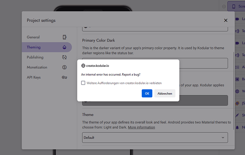Switch to the Publishing tab

point(35,57)
